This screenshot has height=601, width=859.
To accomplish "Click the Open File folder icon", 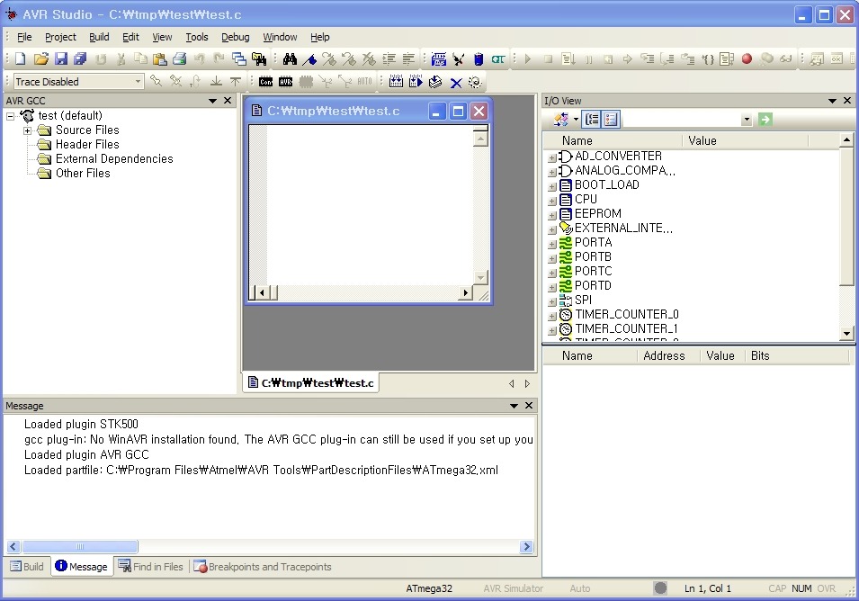I will pos(40,59).
